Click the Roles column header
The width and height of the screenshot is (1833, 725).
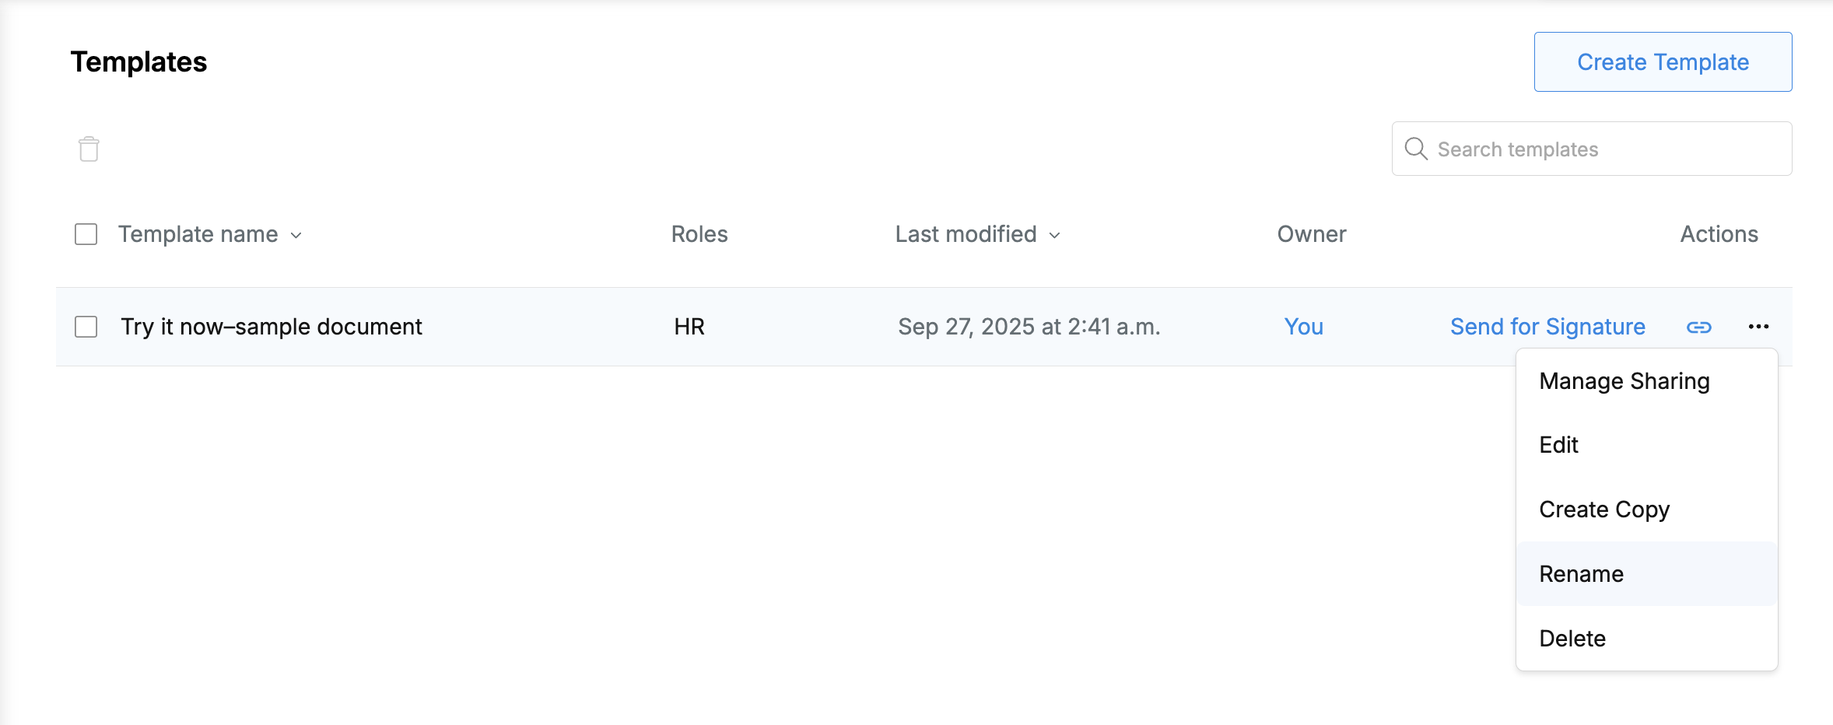point(699,234)
